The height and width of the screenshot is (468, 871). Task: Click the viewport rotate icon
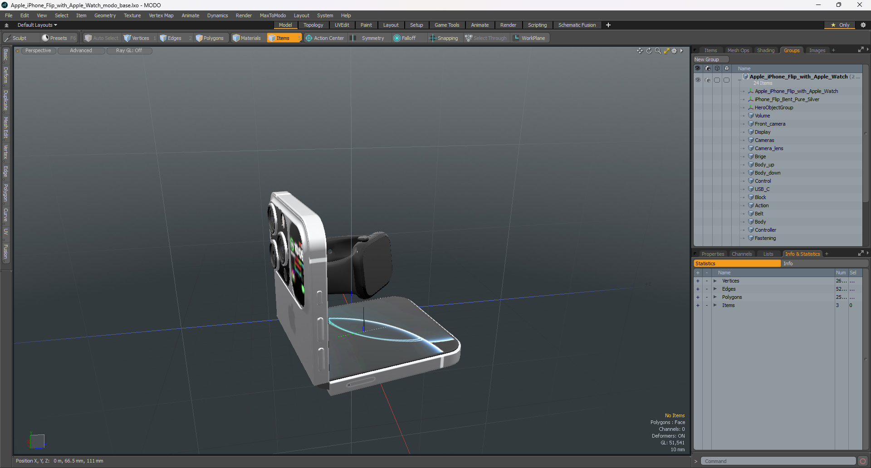pos(649,51)
